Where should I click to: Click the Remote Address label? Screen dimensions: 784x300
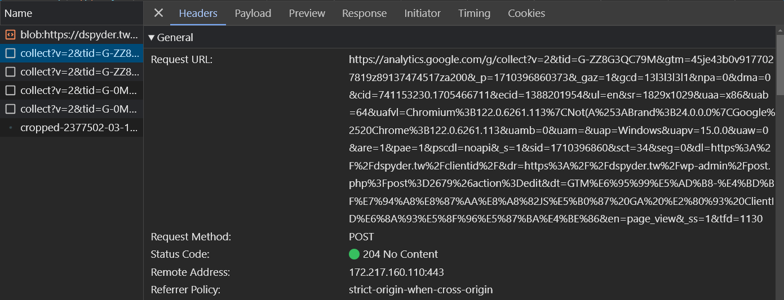191,272
